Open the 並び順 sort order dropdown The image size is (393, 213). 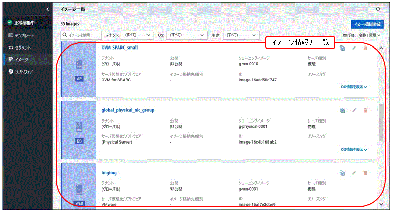pos(370,35)
